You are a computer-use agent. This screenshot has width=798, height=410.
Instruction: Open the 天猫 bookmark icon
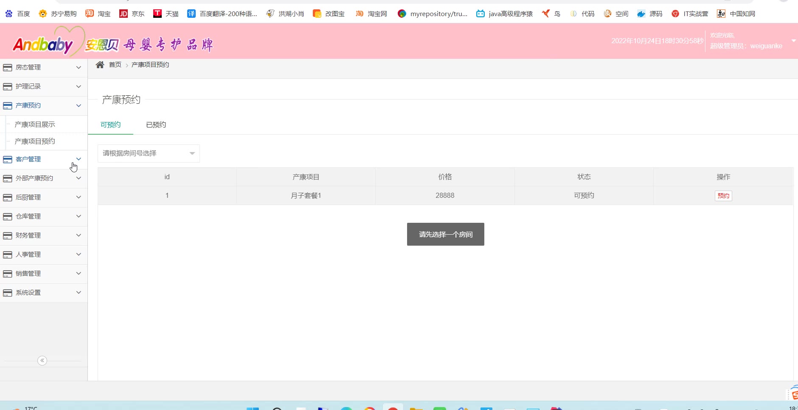point(157,14)
